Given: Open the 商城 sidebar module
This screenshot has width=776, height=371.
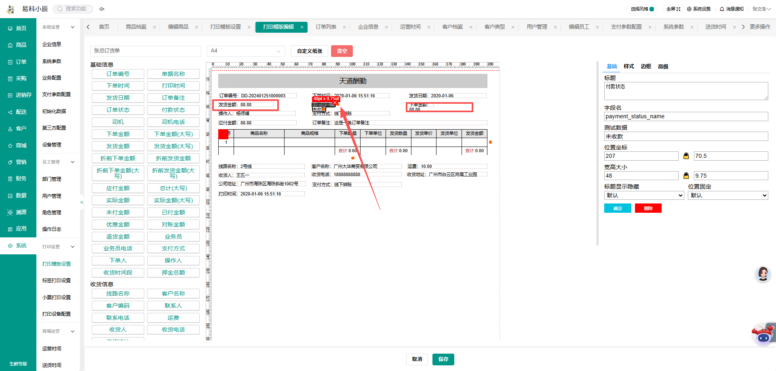Looking at the screenshot, I should [18, 145].
